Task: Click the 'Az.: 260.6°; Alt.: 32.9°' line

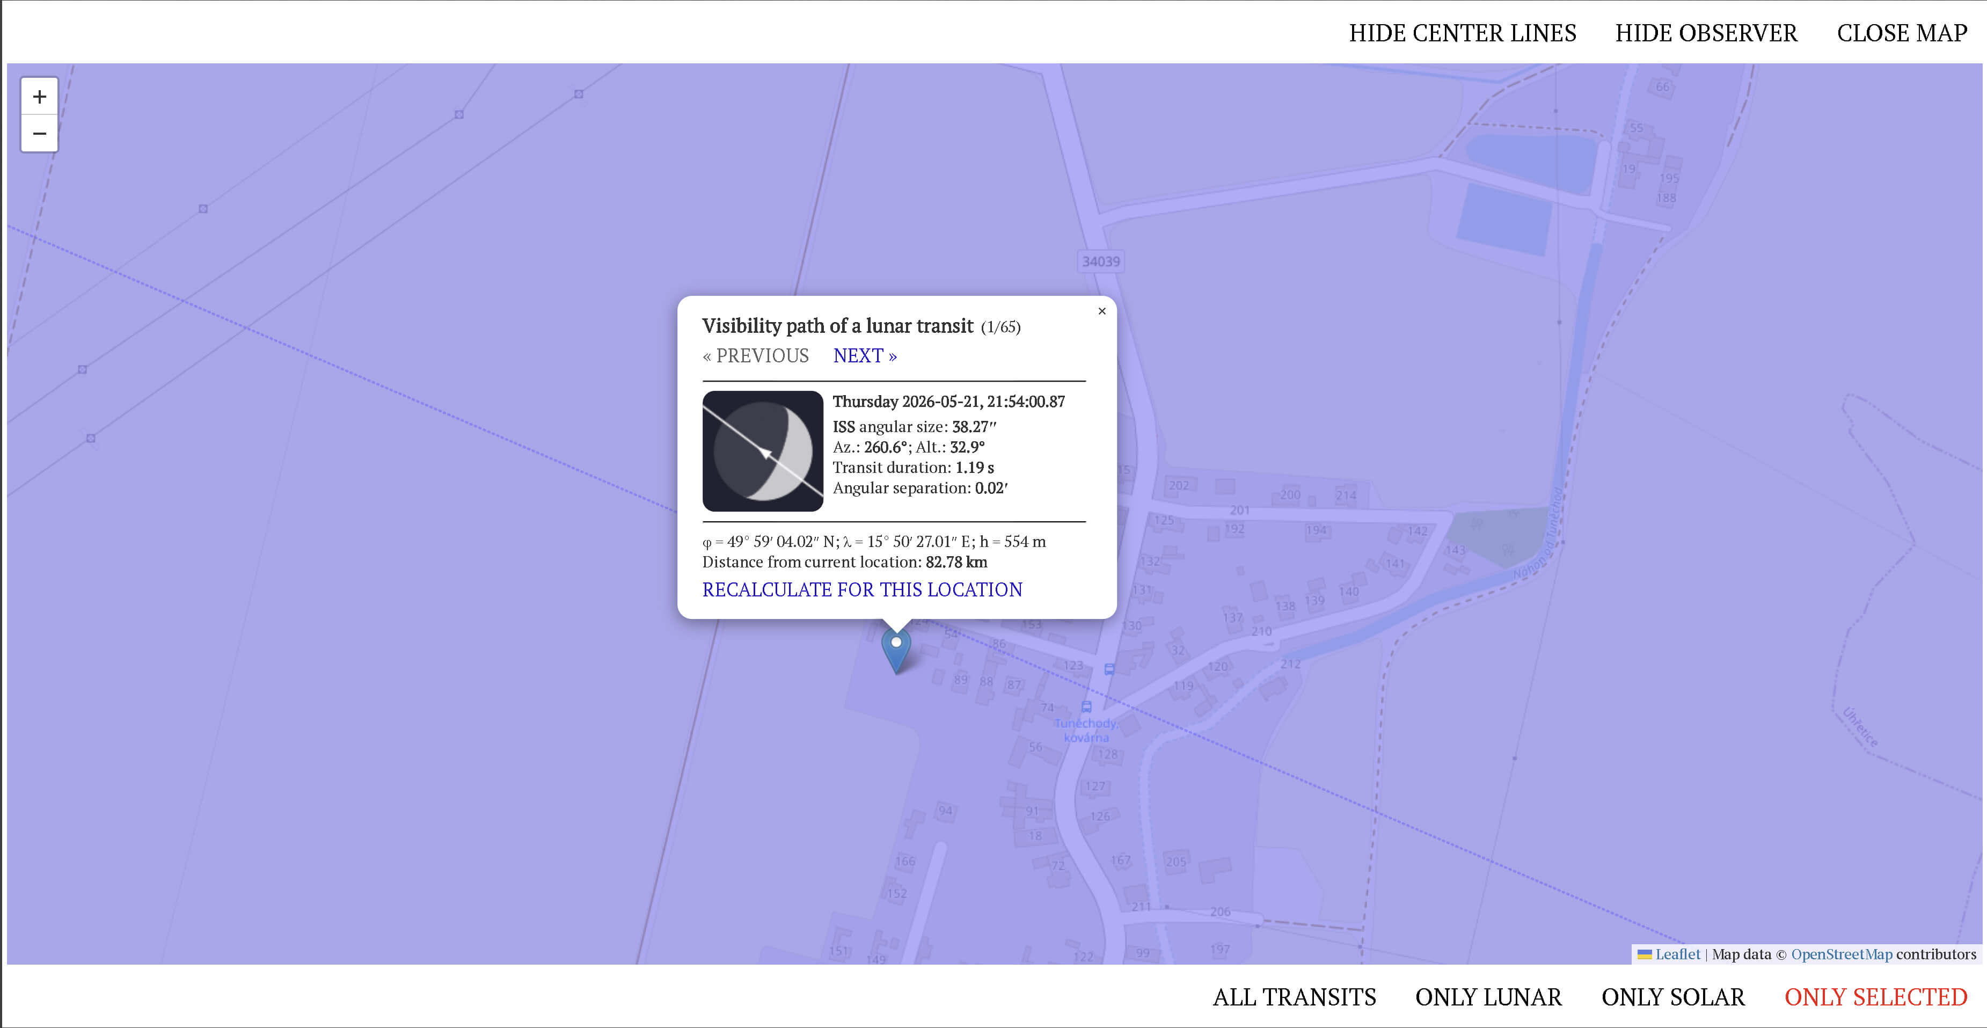Action: point(909,447)
